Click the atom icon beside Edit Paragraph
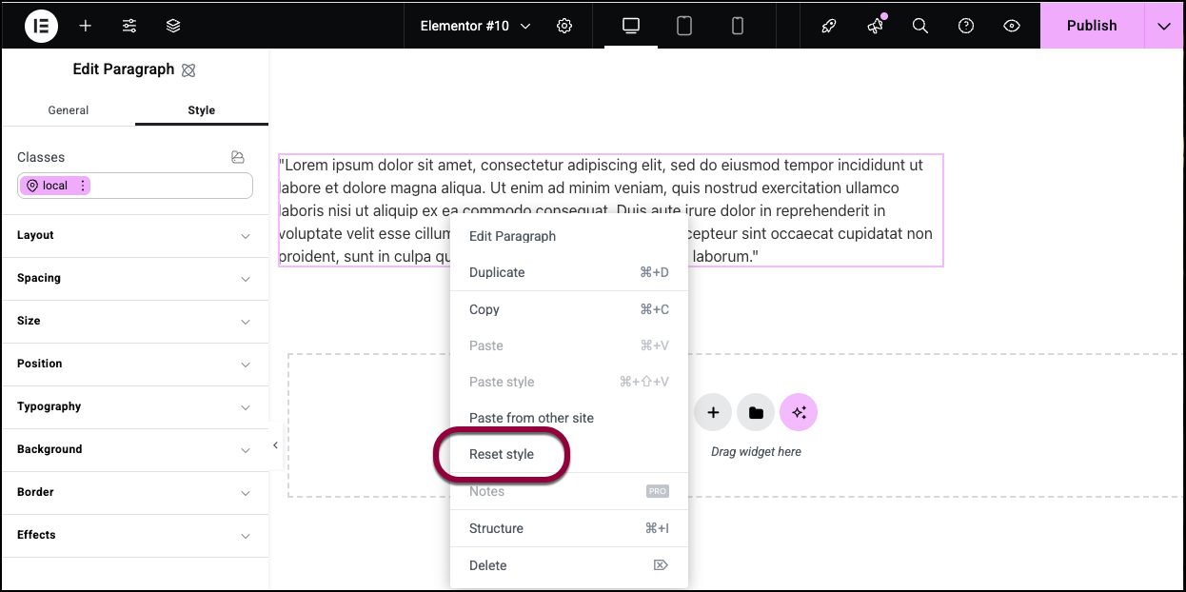The width and height of the screenshot is (1186, 592). click(188, 69)
